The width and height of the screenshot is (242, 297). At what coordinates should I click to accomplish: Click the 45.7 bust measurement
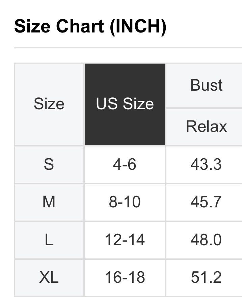point(206,202)
